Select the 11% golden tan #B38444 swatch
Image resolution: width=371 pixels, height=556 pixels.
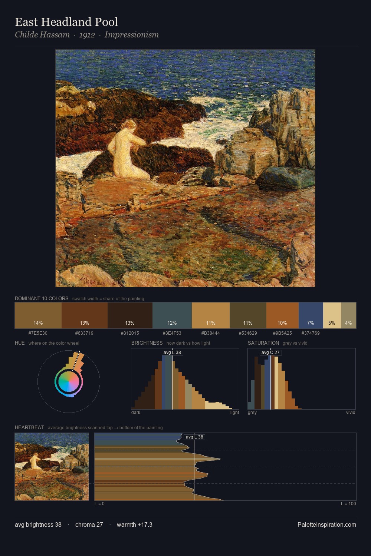[x=211, y=315]
